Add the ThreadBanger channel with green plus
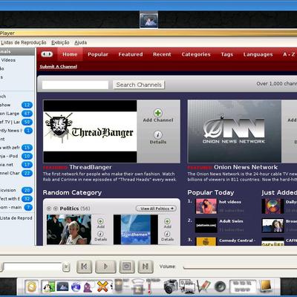 158,113
